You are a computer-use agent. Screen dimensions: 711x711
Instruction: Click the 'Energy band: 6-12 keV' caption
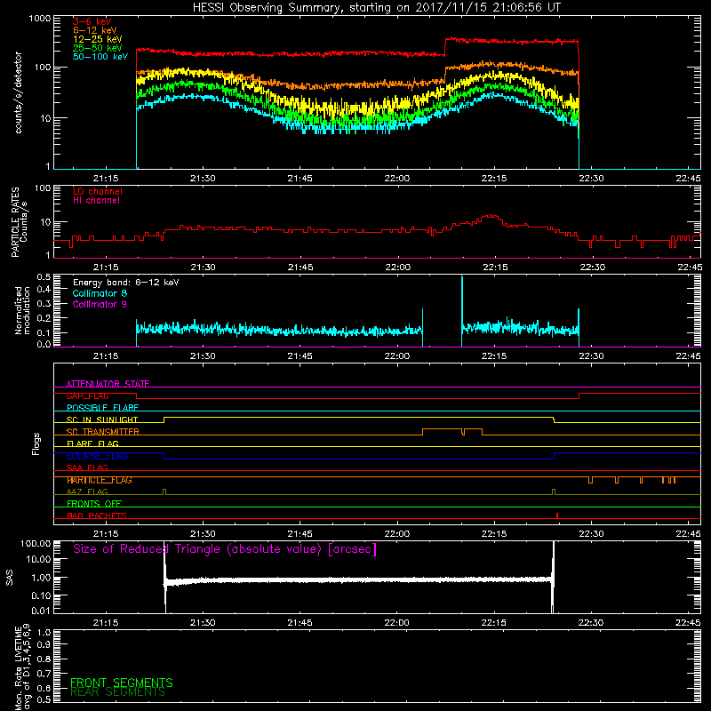point(126,283)
